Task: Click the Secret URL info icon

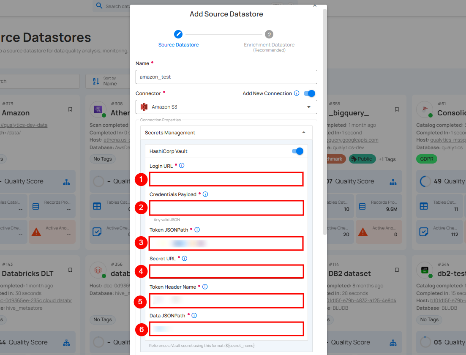Action: click(x=185, y=258)
